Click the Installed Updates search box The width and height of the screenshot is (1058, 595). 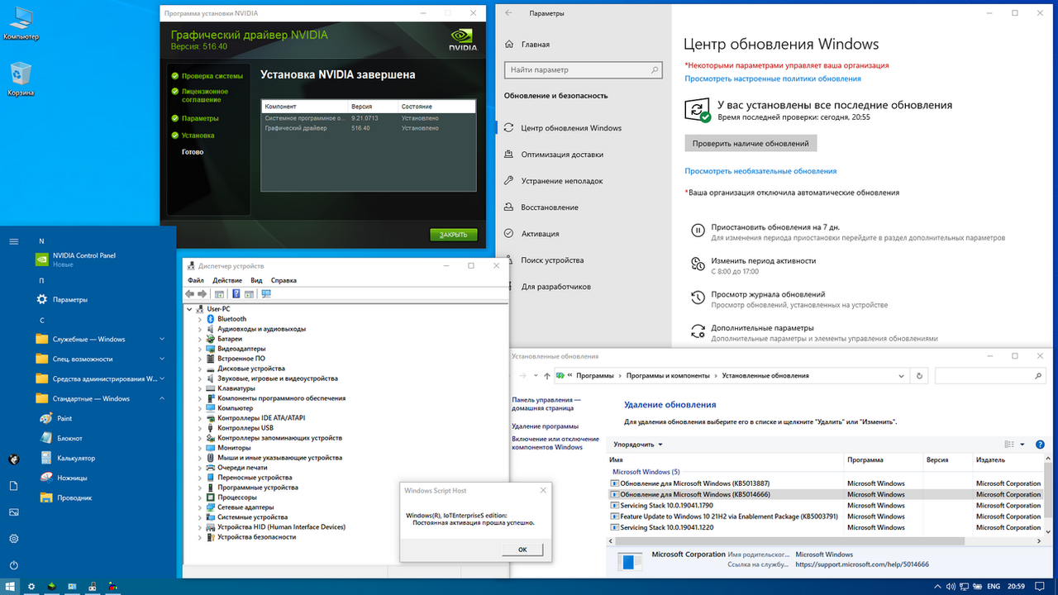(x=990, y=375)
